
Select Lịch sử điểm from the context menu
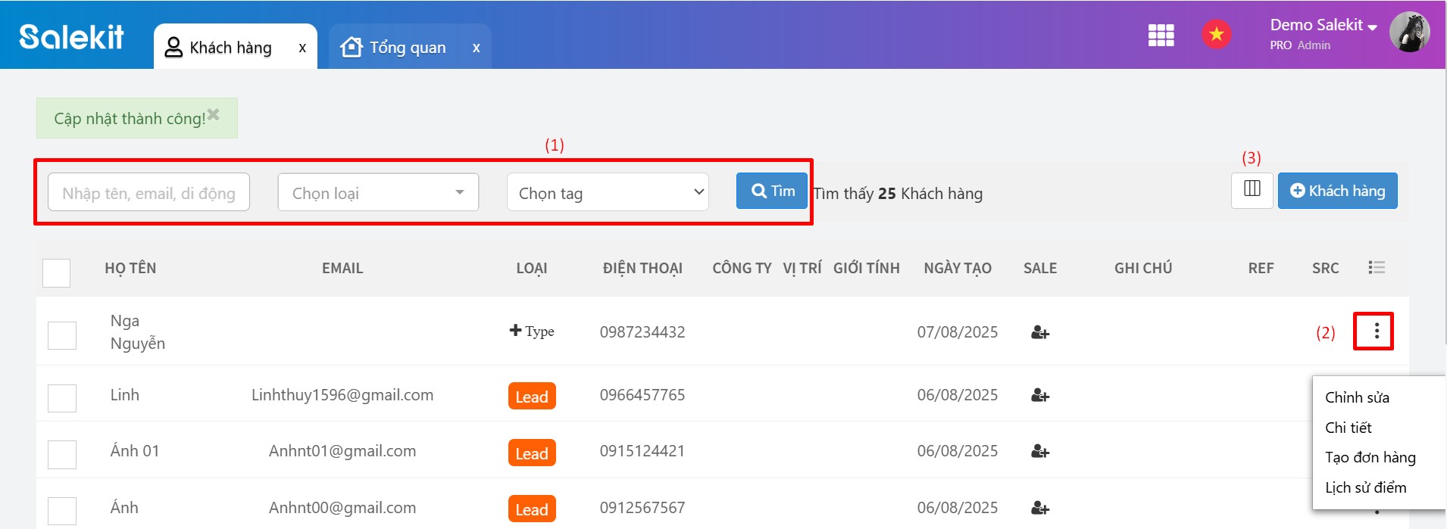tap(1365, 487)
